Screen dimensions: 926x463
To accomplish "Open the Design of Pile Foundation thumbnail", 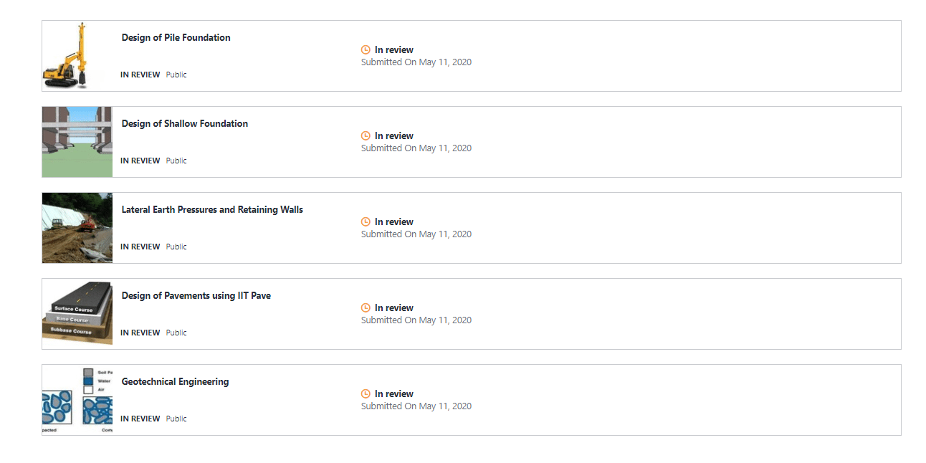I will pos(77,56).
